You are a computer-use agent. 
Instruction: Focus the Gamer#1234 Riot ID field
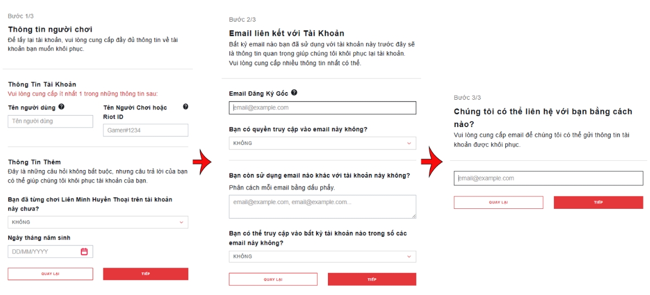click(145, 130)
